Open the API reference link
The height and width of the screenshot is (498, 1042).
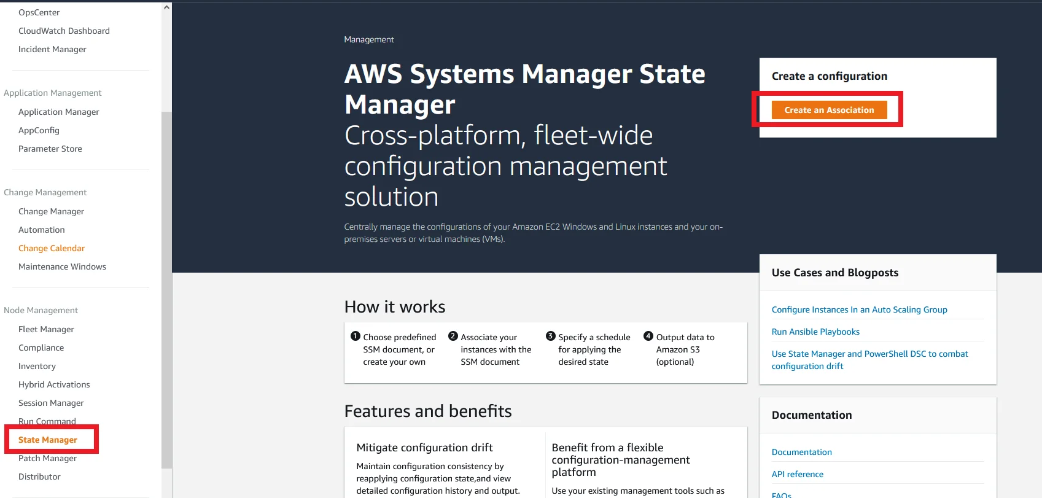point(797,474)
